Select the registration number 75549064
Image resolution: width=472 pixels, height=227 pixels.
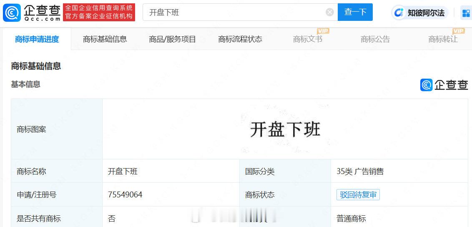pos(125,195)
